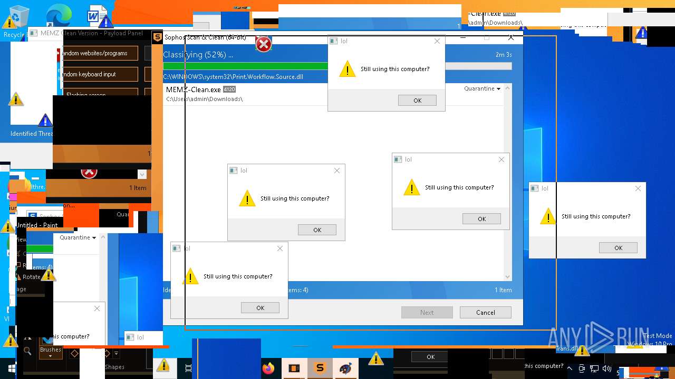This screenshot has height=379, width=675.
Task: Click the scroll-up arrow beside the glitched Quarantine copy
Action: tap(103, 237)
